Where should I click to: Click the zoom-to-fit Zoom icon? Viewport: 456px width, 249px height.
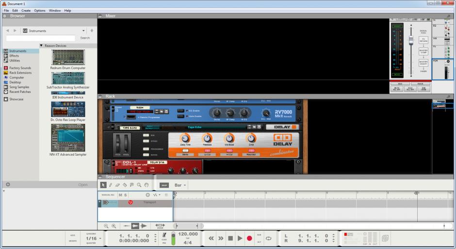tap(160, 225)
